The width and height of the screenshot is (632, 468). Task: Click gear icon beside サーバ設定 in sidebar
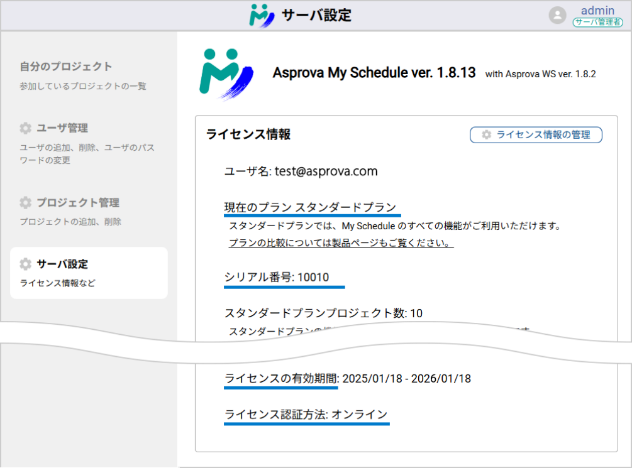tap(25, 264)
